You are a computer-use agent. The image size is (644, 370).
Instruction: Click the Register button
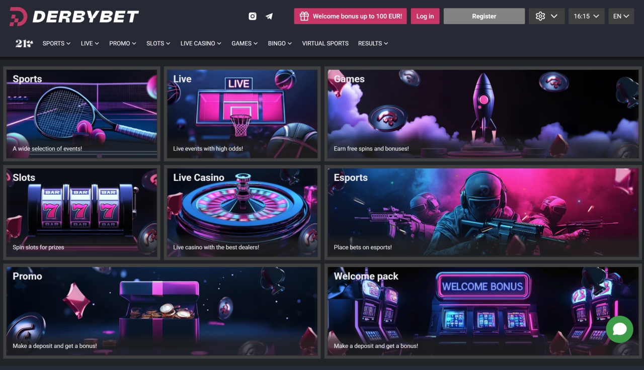[x=484, y=16]
